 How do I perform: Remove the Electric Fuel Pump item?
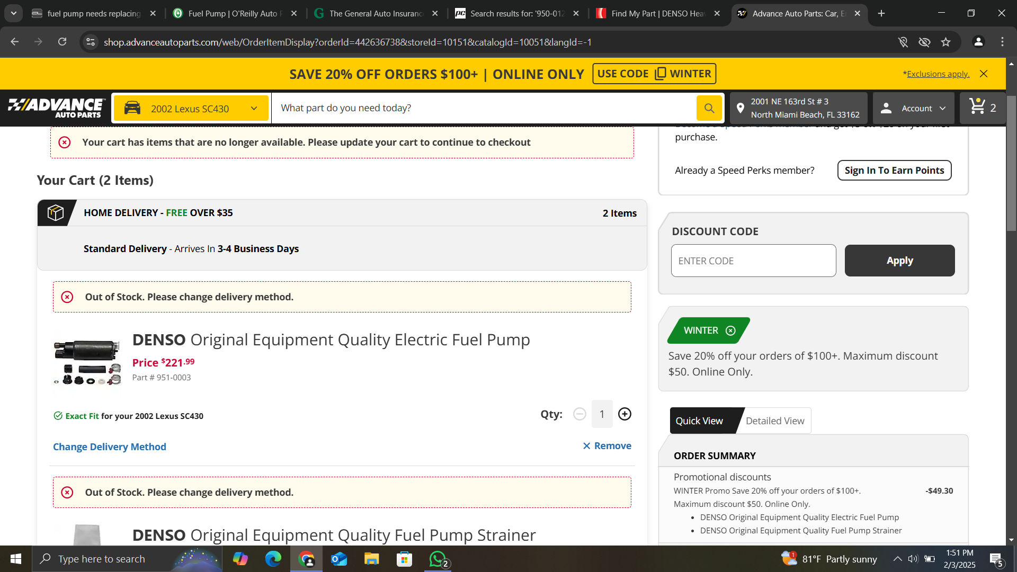point(607,445)
